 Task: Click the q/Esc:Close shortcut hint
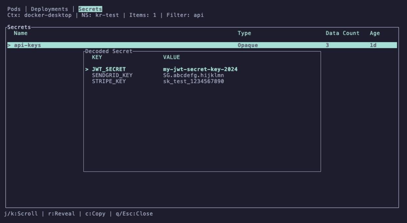(x=134, y=213)
